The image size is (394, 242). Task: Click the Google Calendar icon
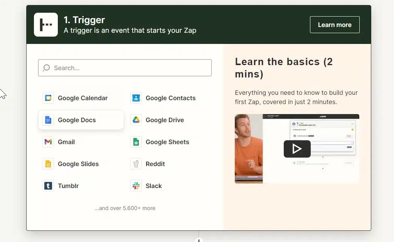coord(48,98)
